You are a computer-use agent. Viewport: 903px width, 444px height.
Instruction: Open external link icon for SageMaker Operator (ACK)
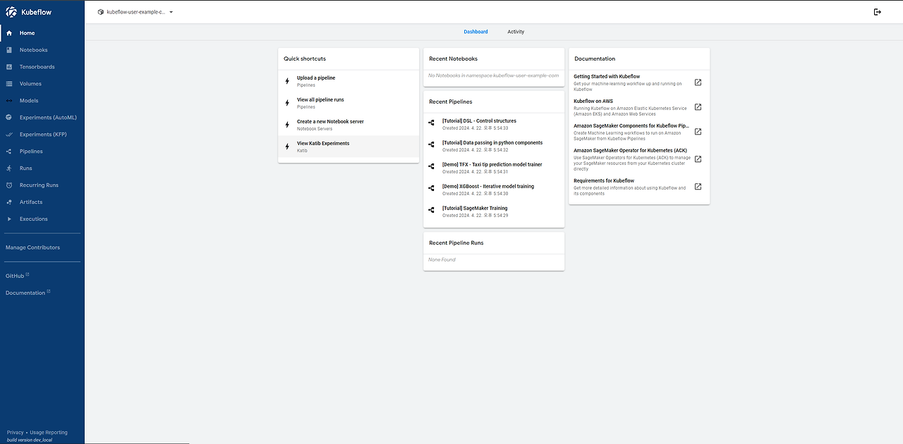pyautogui.click(x=698, y=159)
